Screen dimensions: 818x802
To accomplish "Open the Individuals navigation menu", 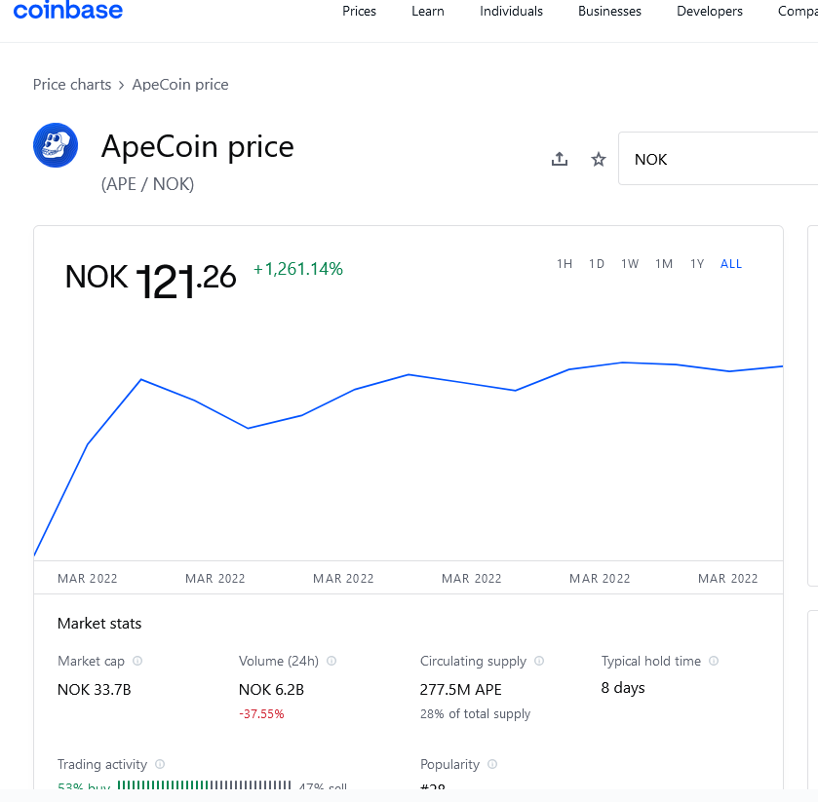I will [511, 12].
